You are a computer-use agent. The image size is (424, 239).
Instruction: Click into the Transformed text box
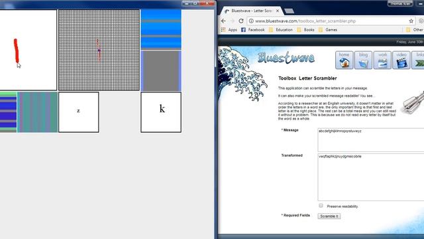(x=371, y=177)
